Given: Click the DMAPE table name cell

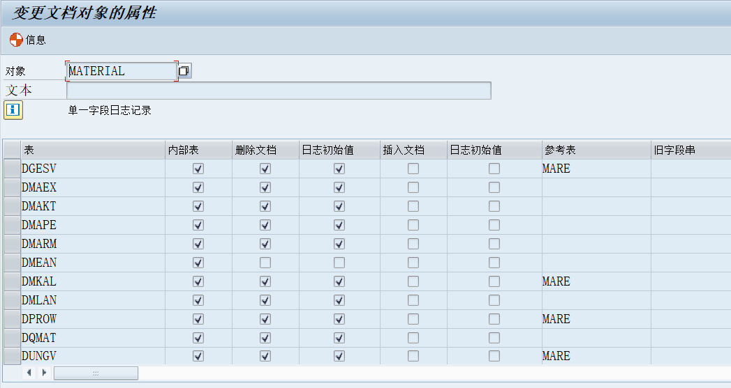Looking at the screenshot, I should (93, 225).
